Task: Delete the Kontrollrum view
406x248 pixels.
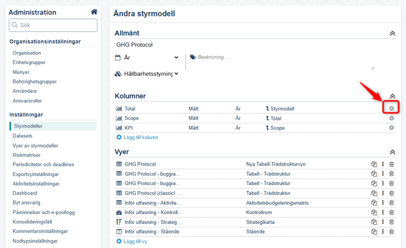Action: (x=391, y=212)
